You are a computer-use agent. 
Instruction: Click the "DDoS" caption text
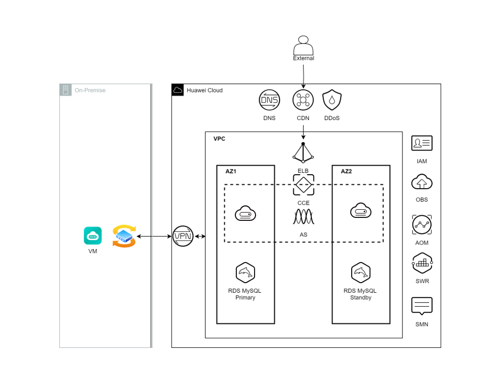(x=332, y=118)
